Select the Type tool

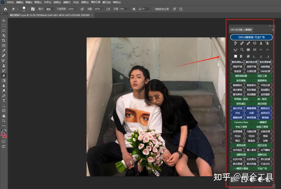4,101
